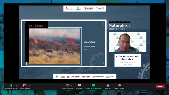
Task: Click the Alfredo Zambrano Gonzales name card
Action: 128,60
